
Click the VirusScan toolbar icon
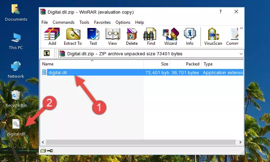point(213,36)
